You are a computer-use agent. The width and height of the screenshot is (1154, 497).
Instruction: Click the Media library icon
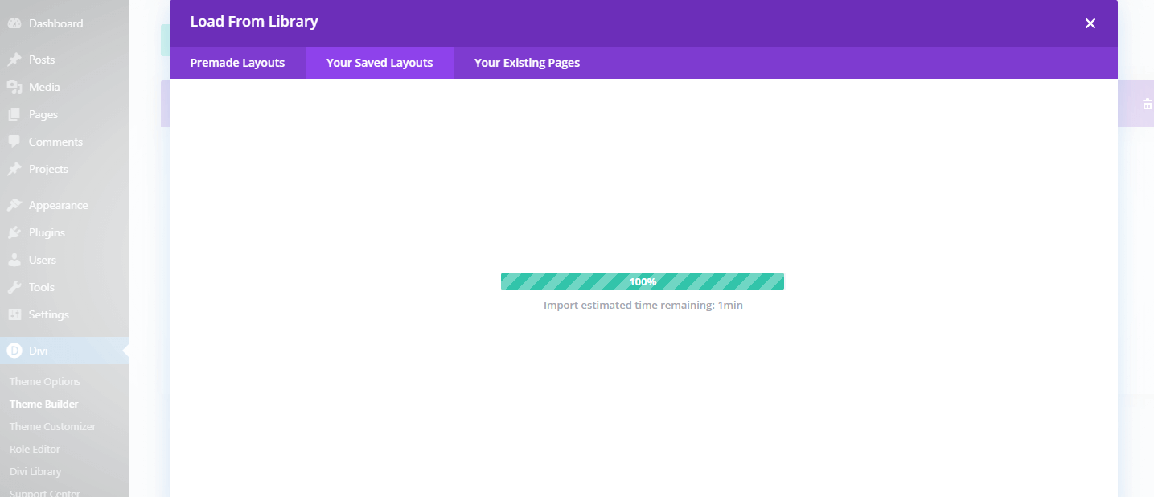(14, 87)
